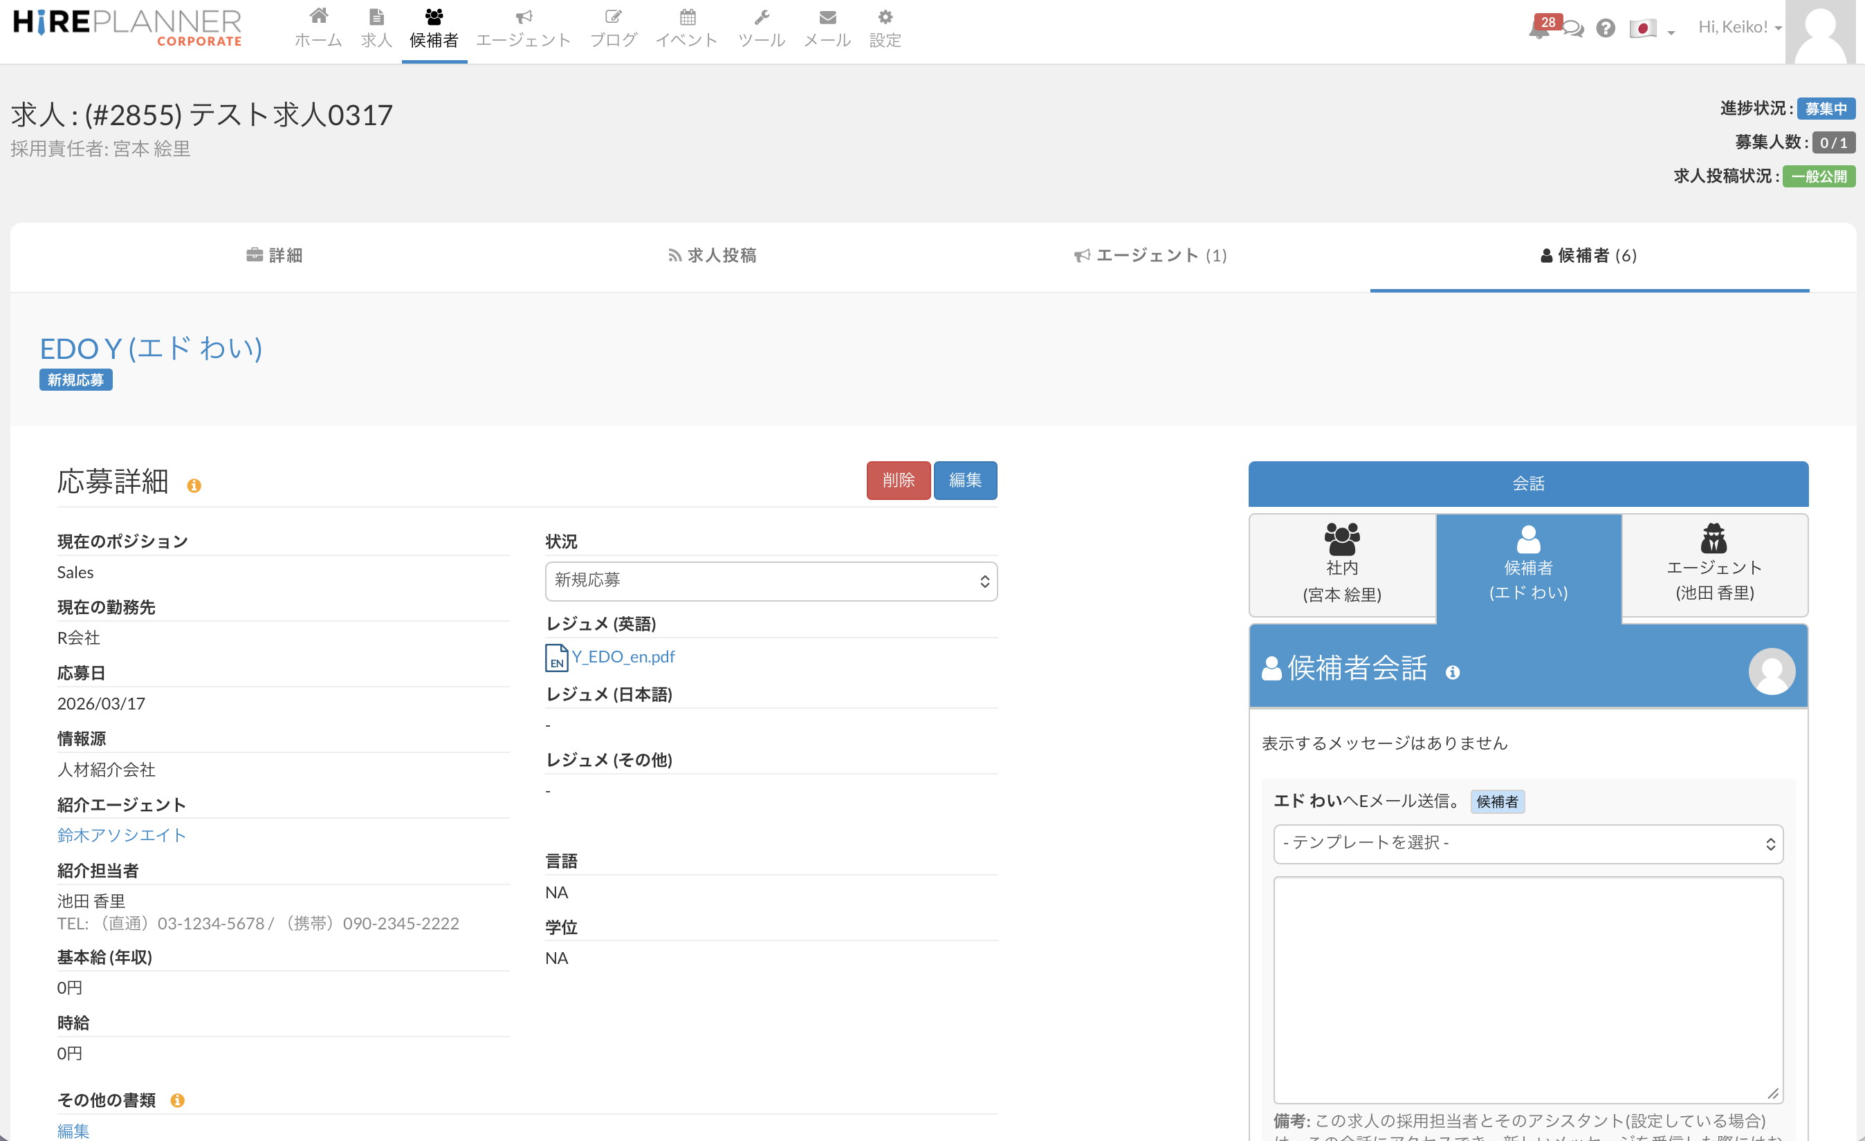Expand the 状況 status dropdown
Viewport: 1865px width, 1141px height.
pyautogui.click(x=771, y=580)
